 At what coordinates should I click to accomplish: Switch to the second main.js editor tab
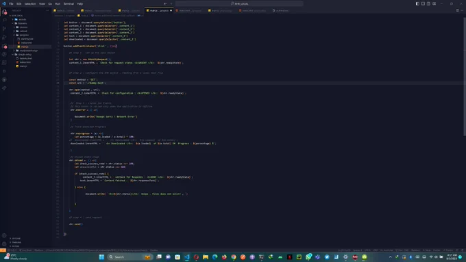[97, 10]
